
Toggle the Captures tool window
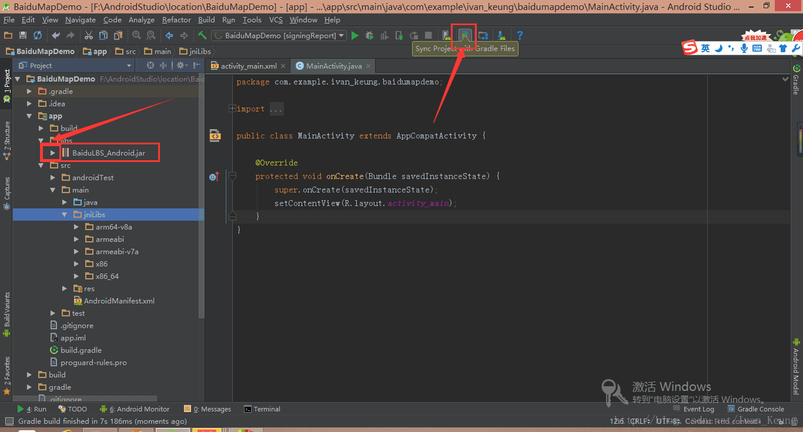6,194
